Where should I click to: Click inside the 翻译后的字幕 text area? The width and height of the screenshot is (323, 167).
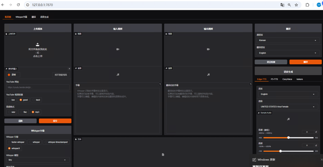coord(208,111)
